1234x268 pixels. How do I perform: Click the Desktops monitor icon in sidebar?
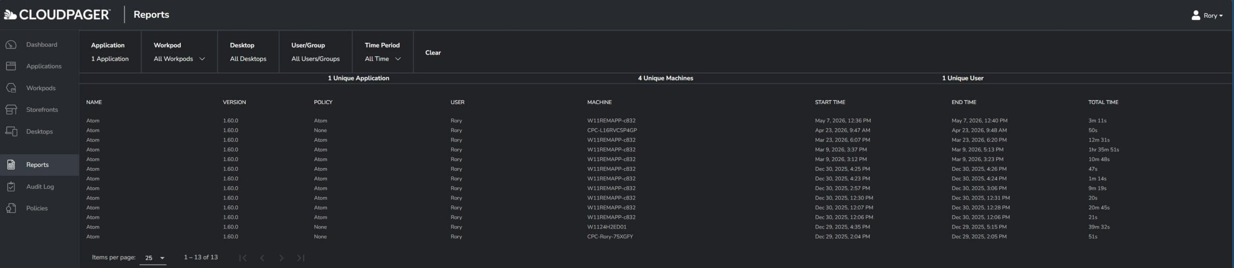coord(11,131)
